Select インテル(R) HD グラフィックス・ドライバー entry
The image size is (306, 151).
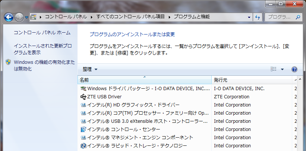pos(133,105)
